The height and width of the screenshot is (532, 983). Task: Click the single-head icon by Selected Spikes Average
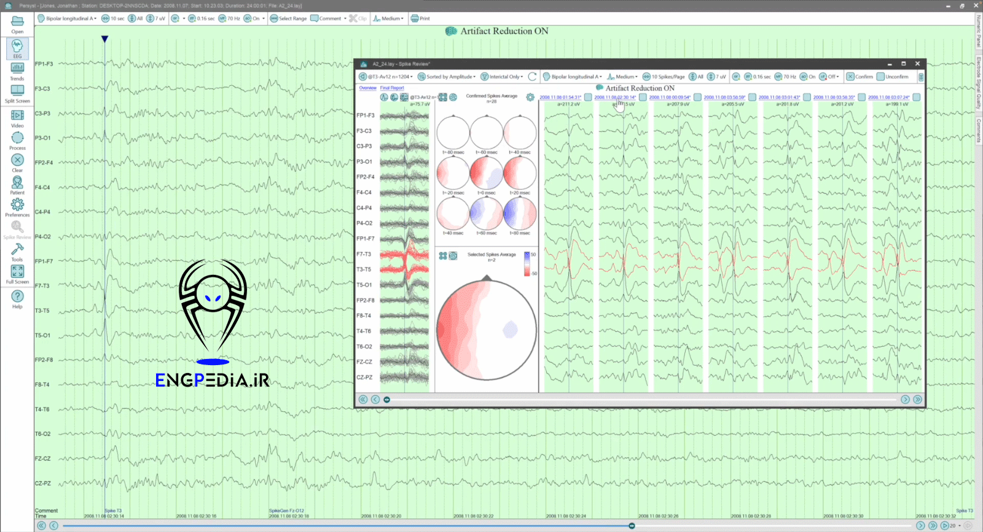453,256
